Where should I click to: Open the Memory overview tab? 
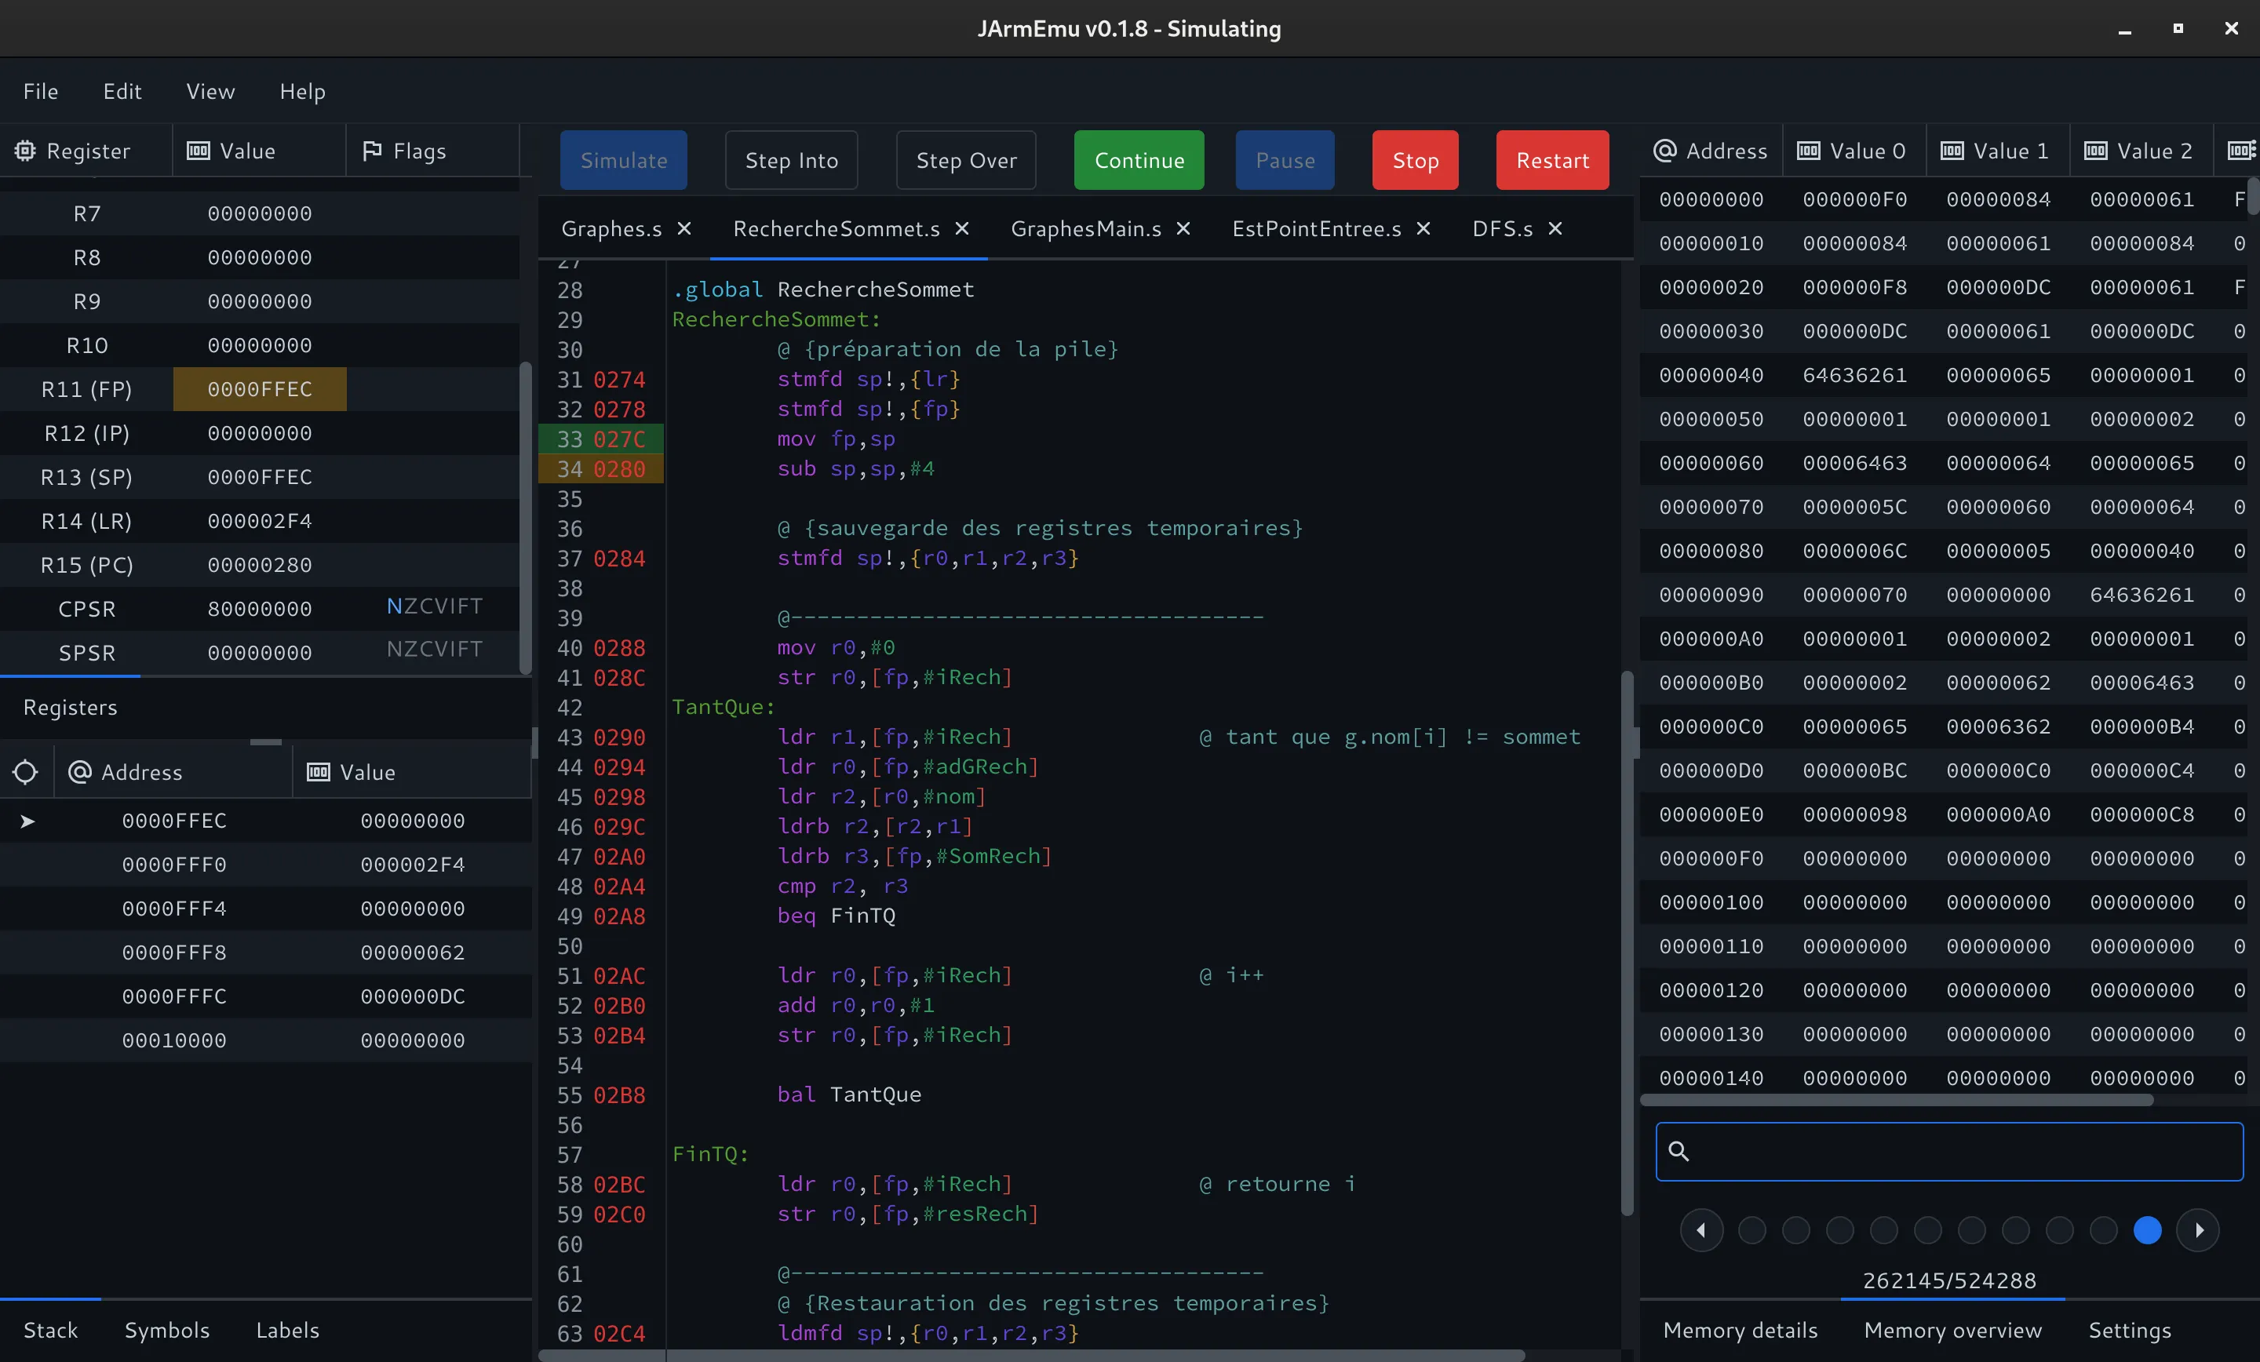(1952, 1330)
